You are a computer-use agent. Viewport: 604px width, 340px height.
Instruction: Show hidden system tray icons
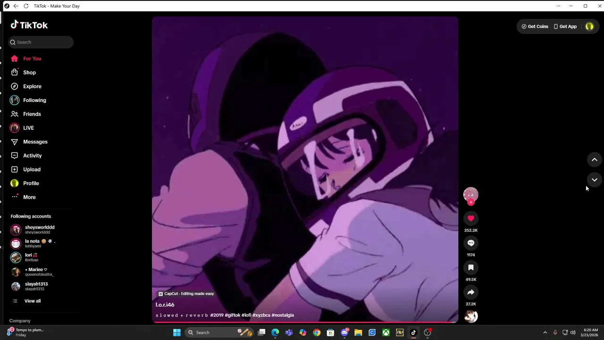[x=545, y=332]
